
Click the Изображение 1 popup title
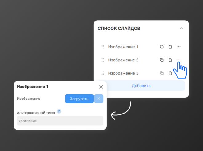coord(33,87)
